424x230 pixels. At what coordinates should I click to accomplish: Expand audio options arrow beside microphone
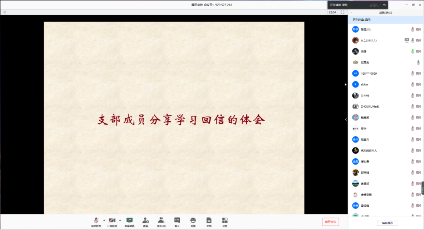[104, 220]
